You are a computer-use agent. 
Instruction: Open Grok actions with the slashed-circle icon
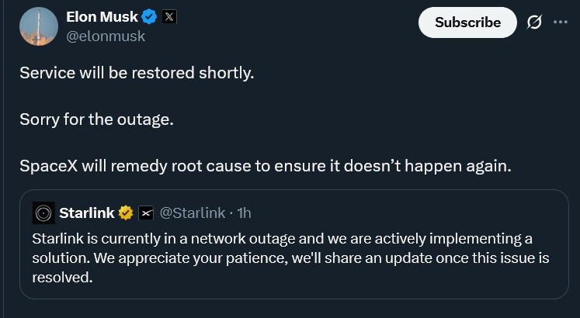coord(534,22)
